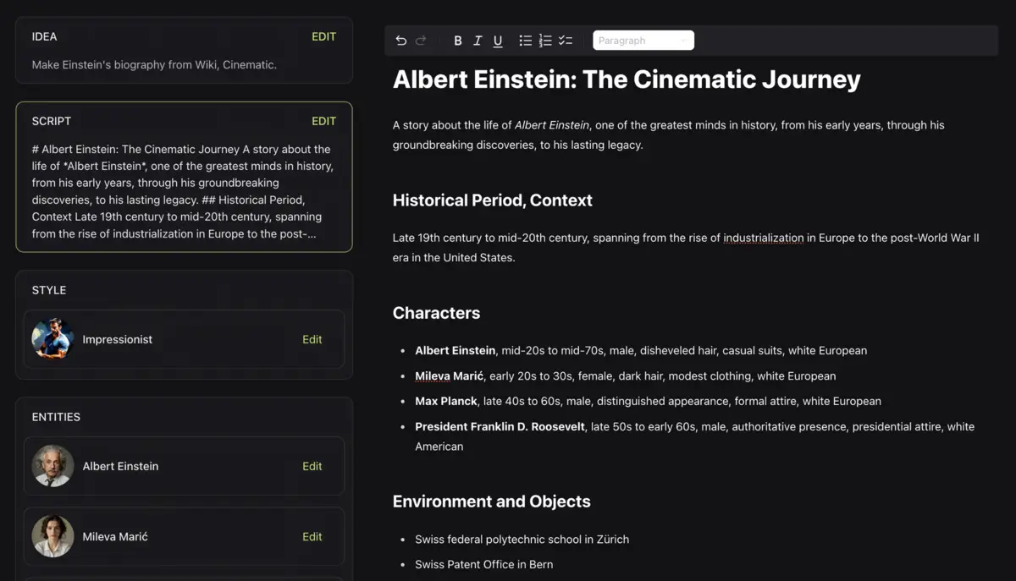Viewport: 1016px width, 581px height.
Task: Toggle italic formatting
Action: click(478, 41)
